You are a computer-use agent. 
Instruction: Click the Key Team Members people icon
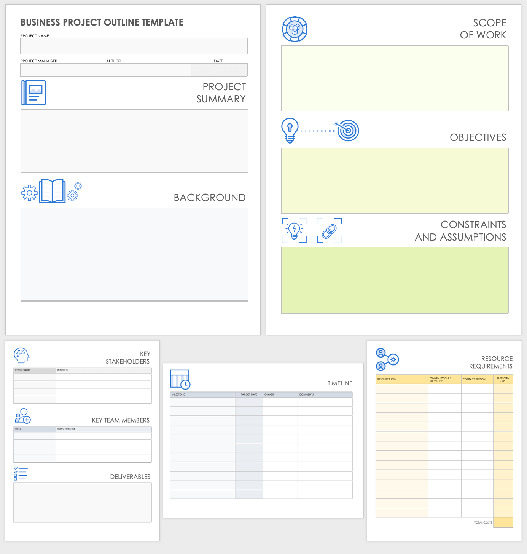(x=22, y=416)
